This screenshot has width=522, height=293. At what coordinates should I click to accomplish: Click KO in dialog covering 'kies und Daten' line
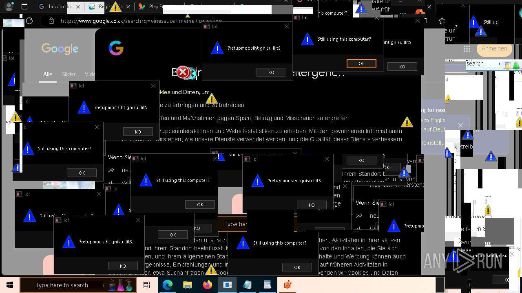(x=138, y=132)
